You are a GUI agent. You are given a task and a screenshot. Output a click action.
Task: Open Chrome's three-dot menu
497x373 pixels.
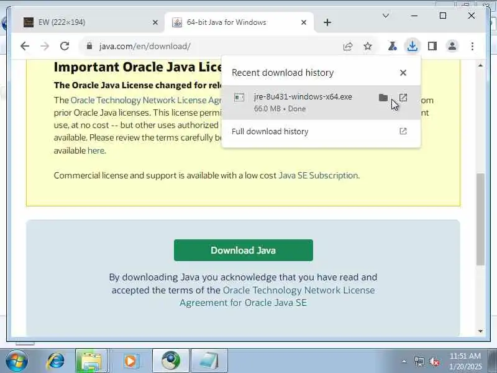coord(472,46)
